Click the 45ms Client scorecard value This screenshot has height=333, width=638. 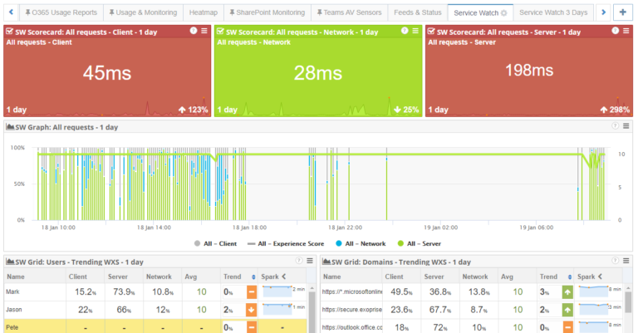click(x=107, y=73)
